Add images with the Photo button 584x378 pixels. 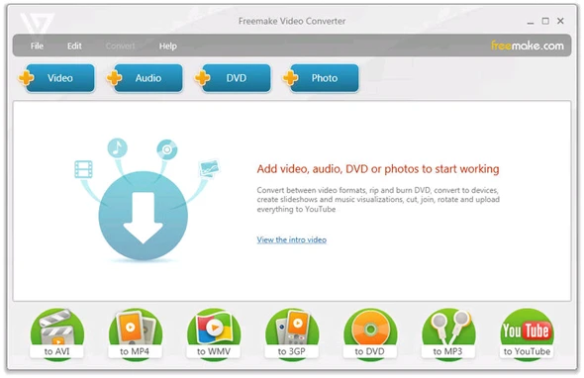[321, 78]
